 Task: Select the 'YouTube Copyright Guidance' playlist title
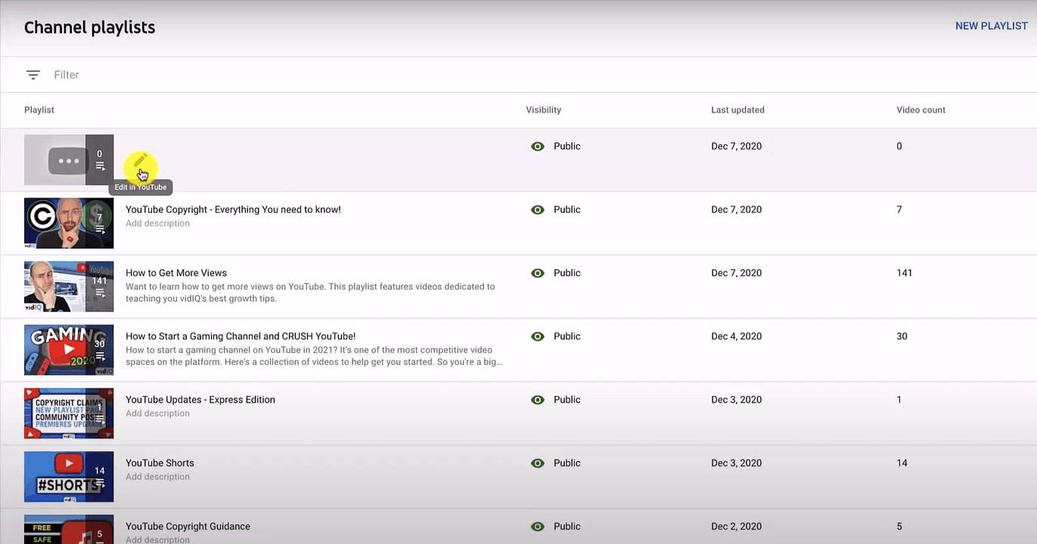coord(188,527)
